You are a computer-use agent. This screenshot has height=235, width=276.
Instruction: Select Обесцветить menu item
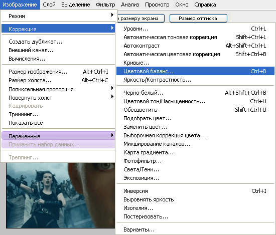[x=195, y=110]
